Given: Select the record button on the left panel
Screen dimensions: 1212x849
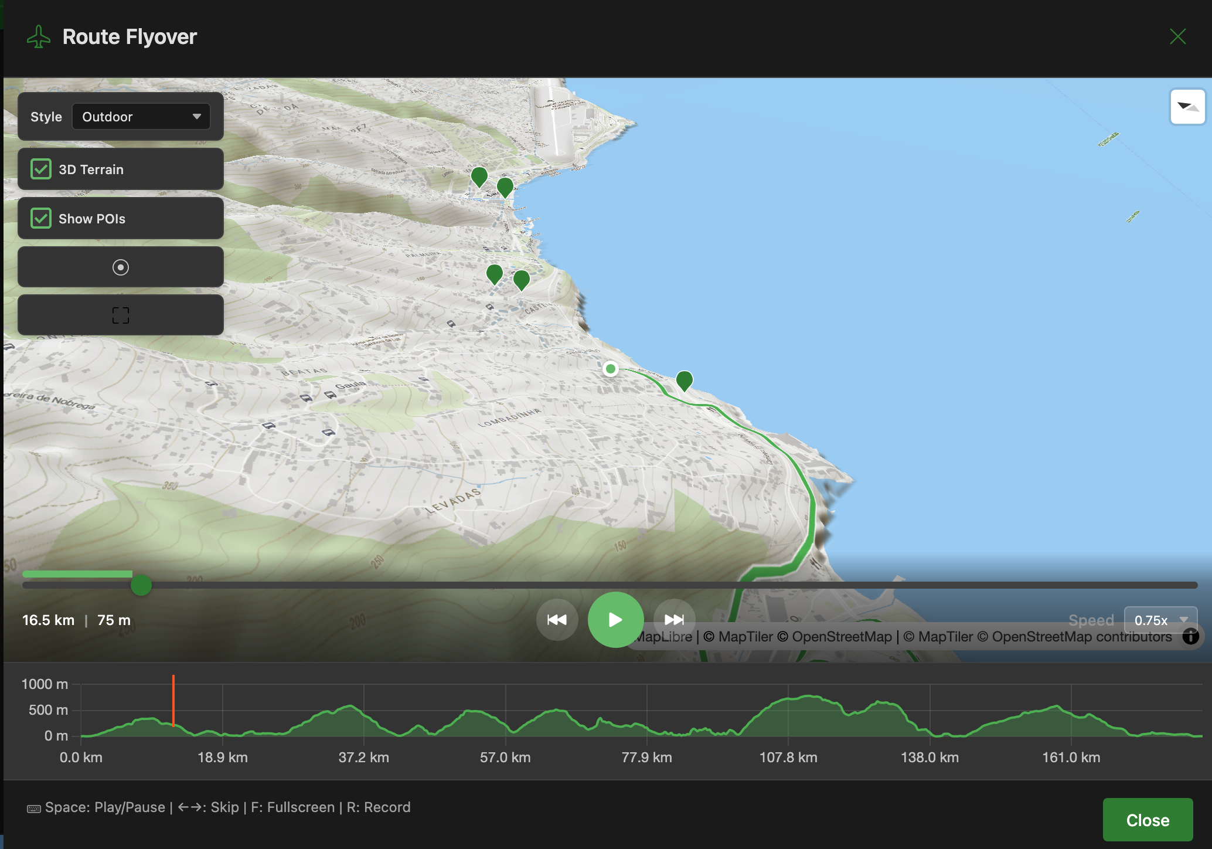Looking at the screenshot, I should pos(120,267).
